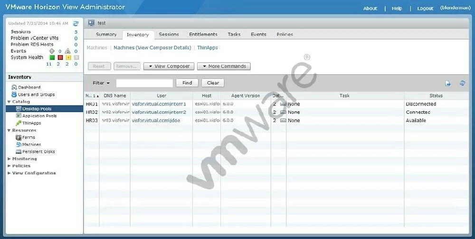Click the Help link in header
Image resolution: width=475 pixels, height=239 pixels.
point(397,9)
